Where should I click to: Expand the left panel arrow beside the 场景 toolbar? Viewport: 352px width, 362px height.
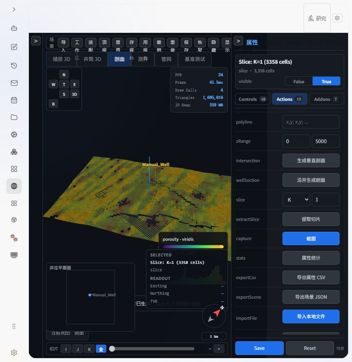point(36,41)
